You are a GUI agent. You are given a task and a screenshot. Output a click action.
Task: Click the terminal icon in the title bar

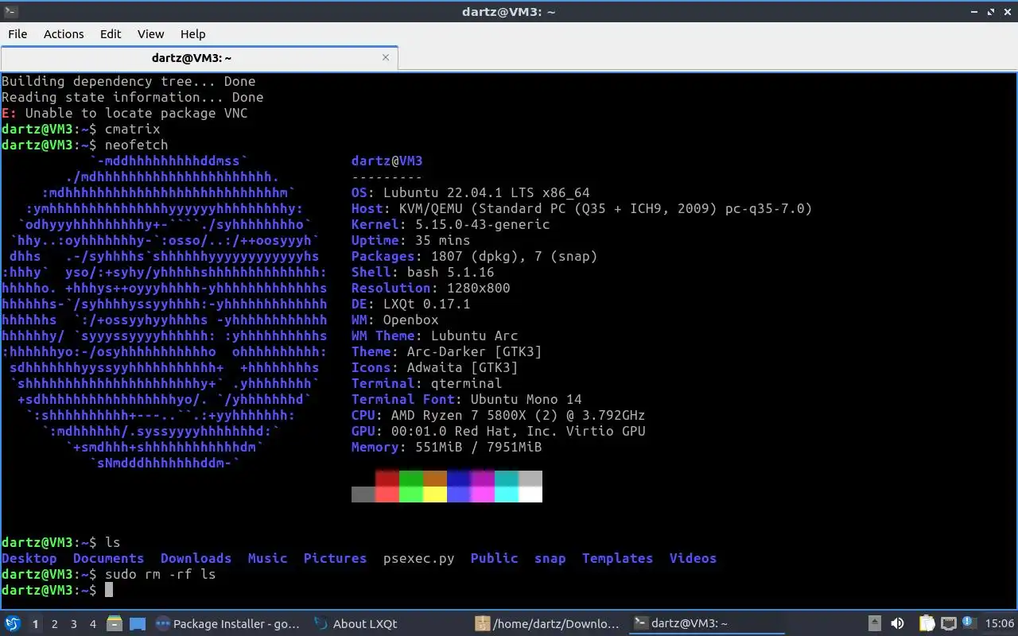(11, 11)
